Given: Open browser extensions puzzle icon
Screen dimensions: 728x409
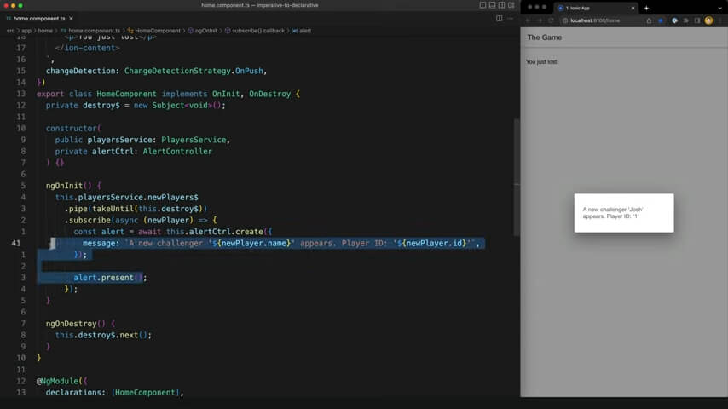Looking at the screenshot, I should [685, 20].
